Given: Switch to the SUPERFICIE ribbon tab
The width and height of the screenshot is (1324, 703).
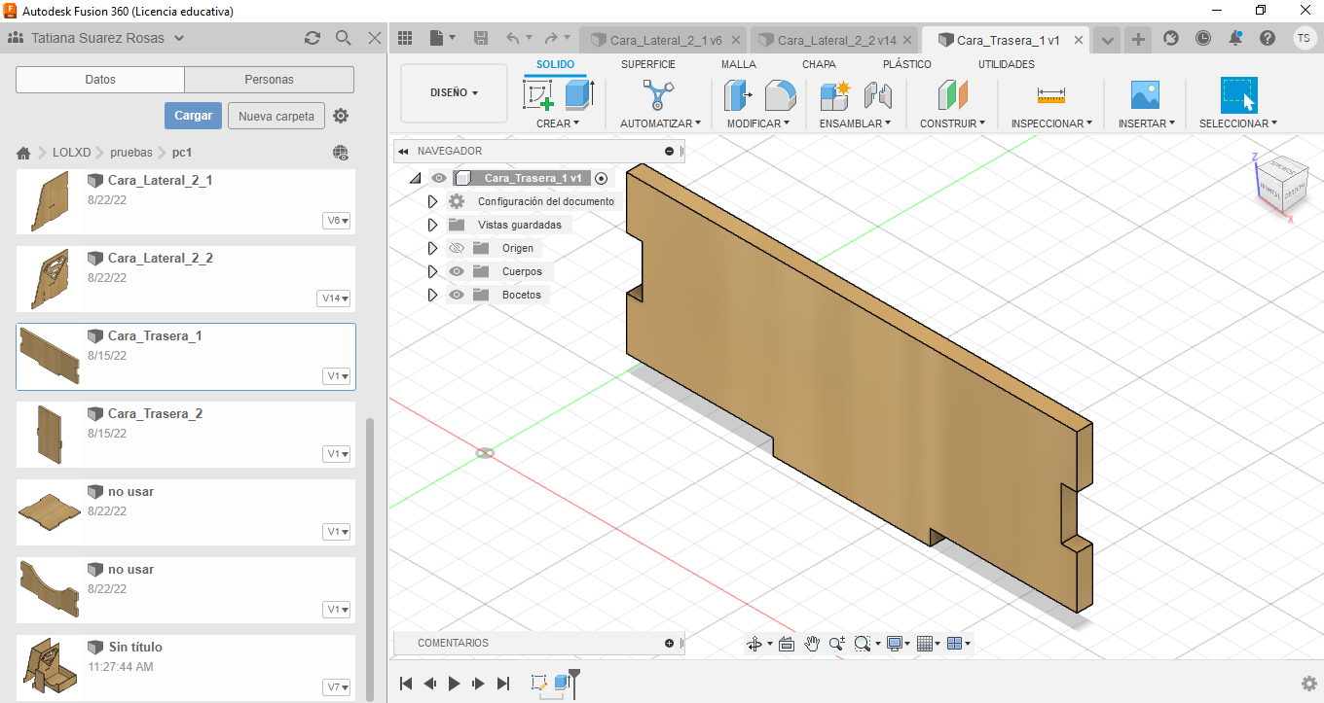Looking at the screenshot, I should 647,64.
